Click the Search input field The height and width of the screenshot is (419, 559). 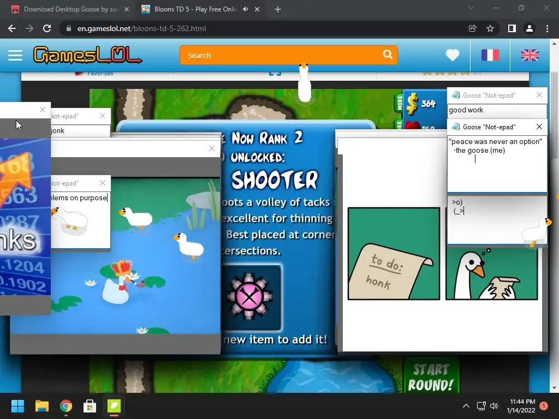pos(280,55)
